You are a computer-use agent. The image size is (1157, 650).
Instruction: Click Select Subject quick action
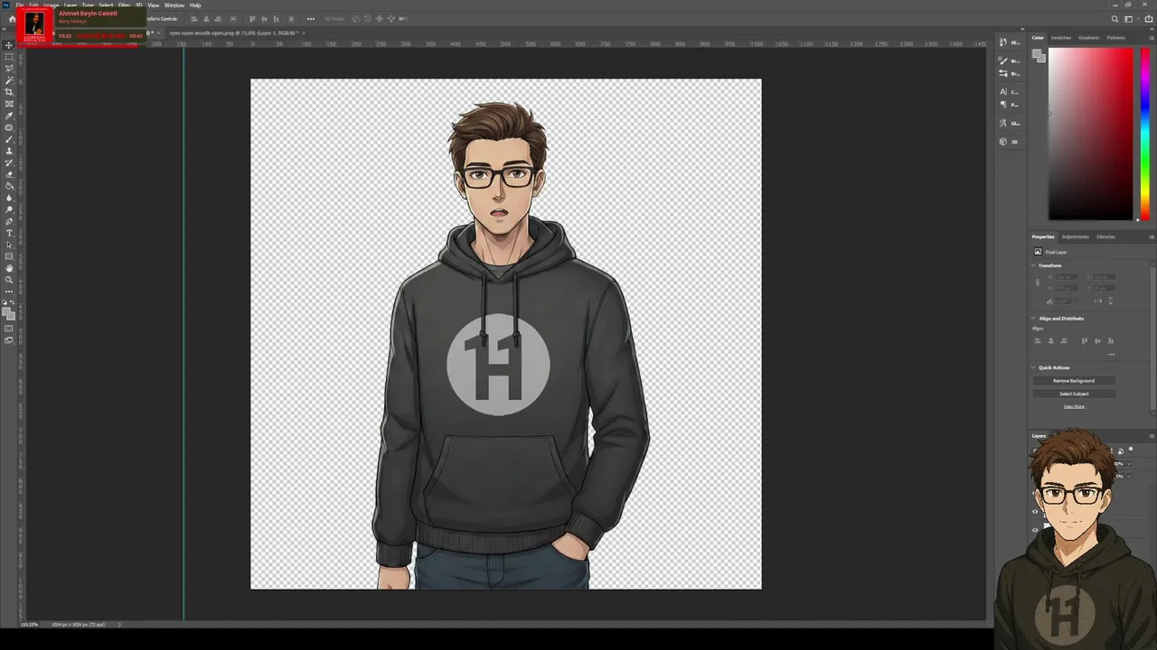click(1074, 394)
